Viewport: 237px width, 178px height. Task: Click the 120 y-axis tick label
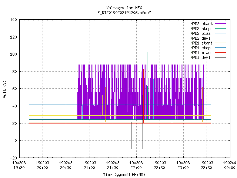13,37
